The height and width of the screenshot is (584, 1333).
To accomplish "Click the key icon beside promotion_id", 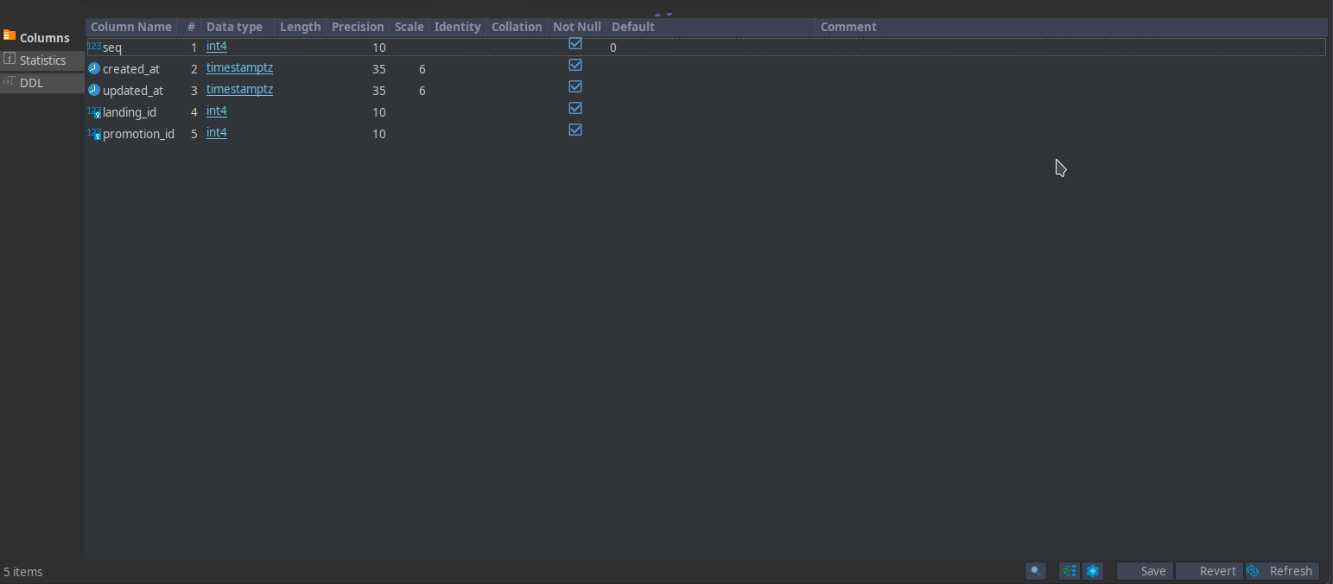I will tap(95, 134).
